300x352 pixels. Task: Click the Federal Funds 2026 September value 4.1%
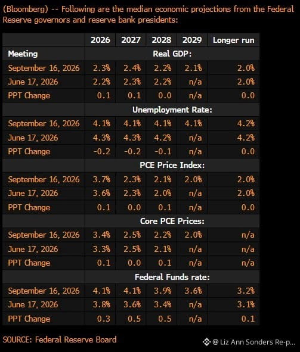(101, 291)
